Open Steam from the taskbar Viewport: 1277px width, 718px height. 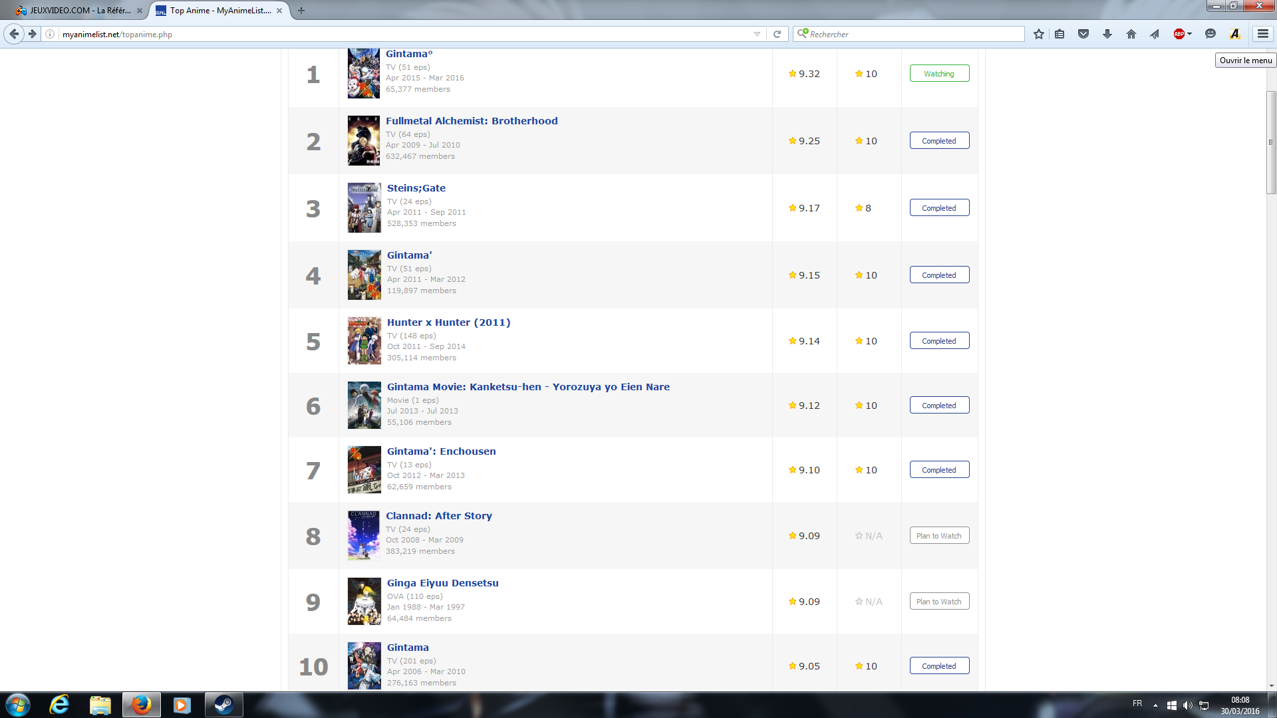(x=223, y=705)
